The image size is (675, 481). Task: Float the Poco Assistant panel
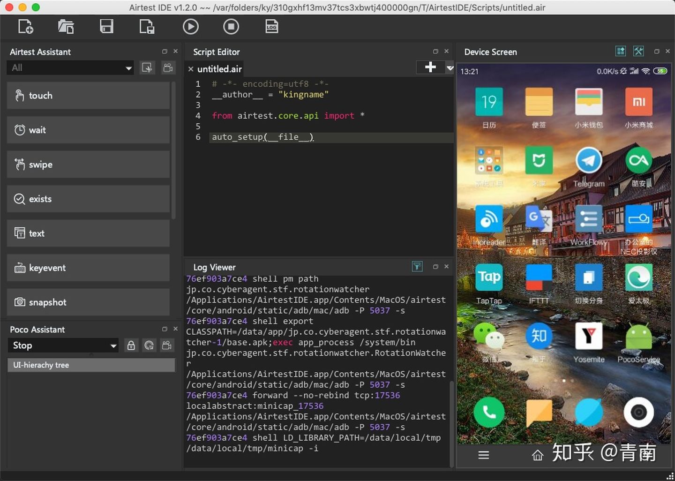[x=165, y=329]
